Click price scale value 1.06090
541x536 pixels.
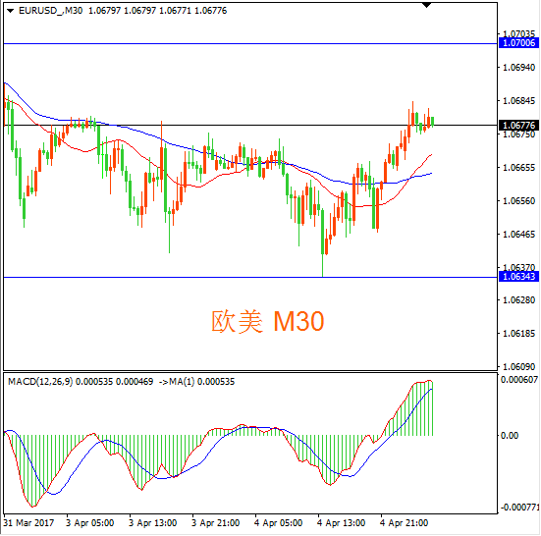[519, 366]
